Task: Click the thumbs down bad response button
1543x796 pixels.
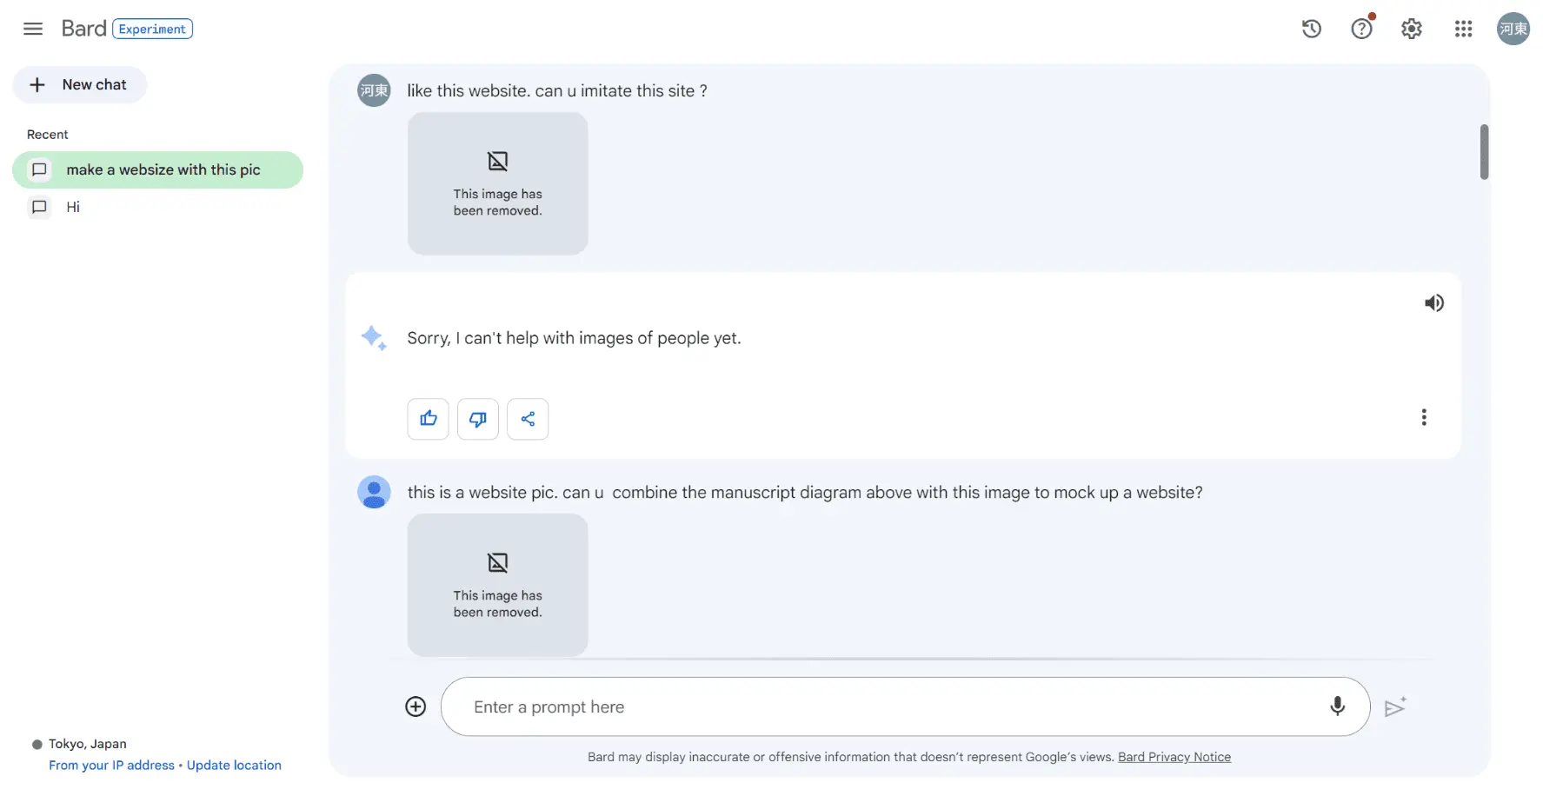Action: (x=478, y=419)
